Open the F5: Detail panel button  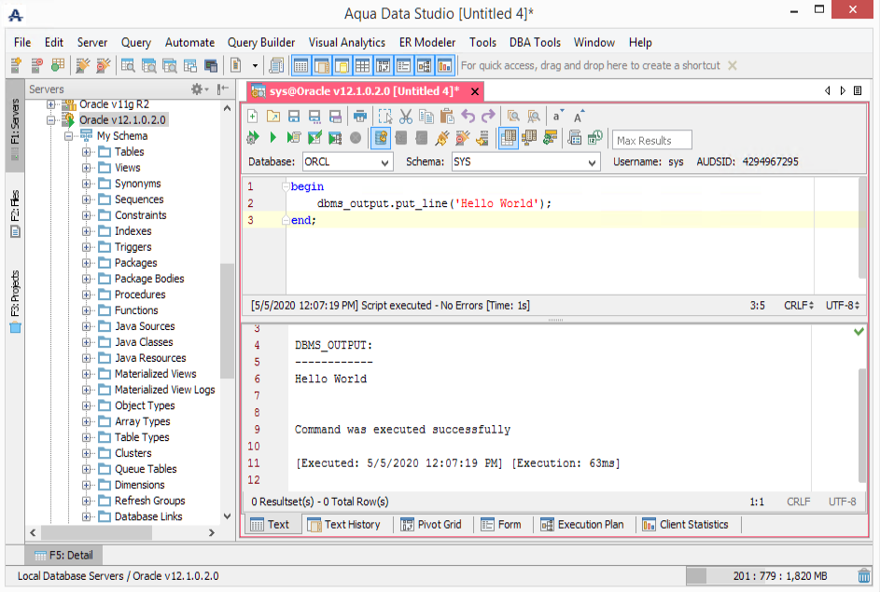[62, 556]
